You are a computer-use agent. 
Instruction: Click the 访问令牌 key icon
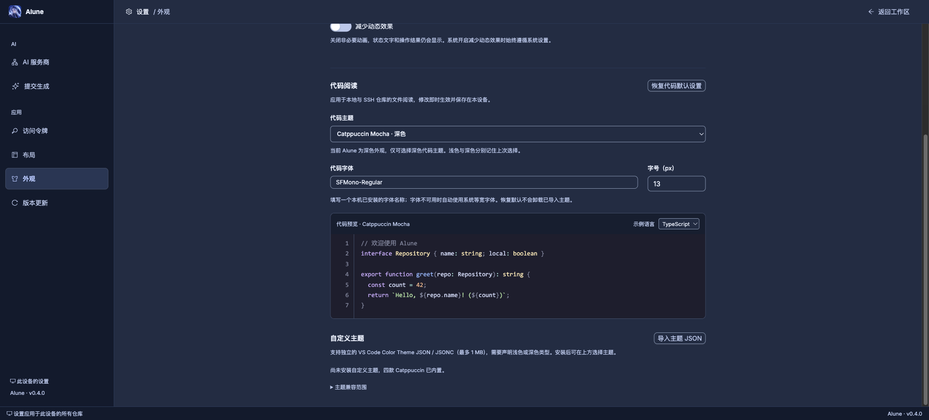(x=15, y=131)
